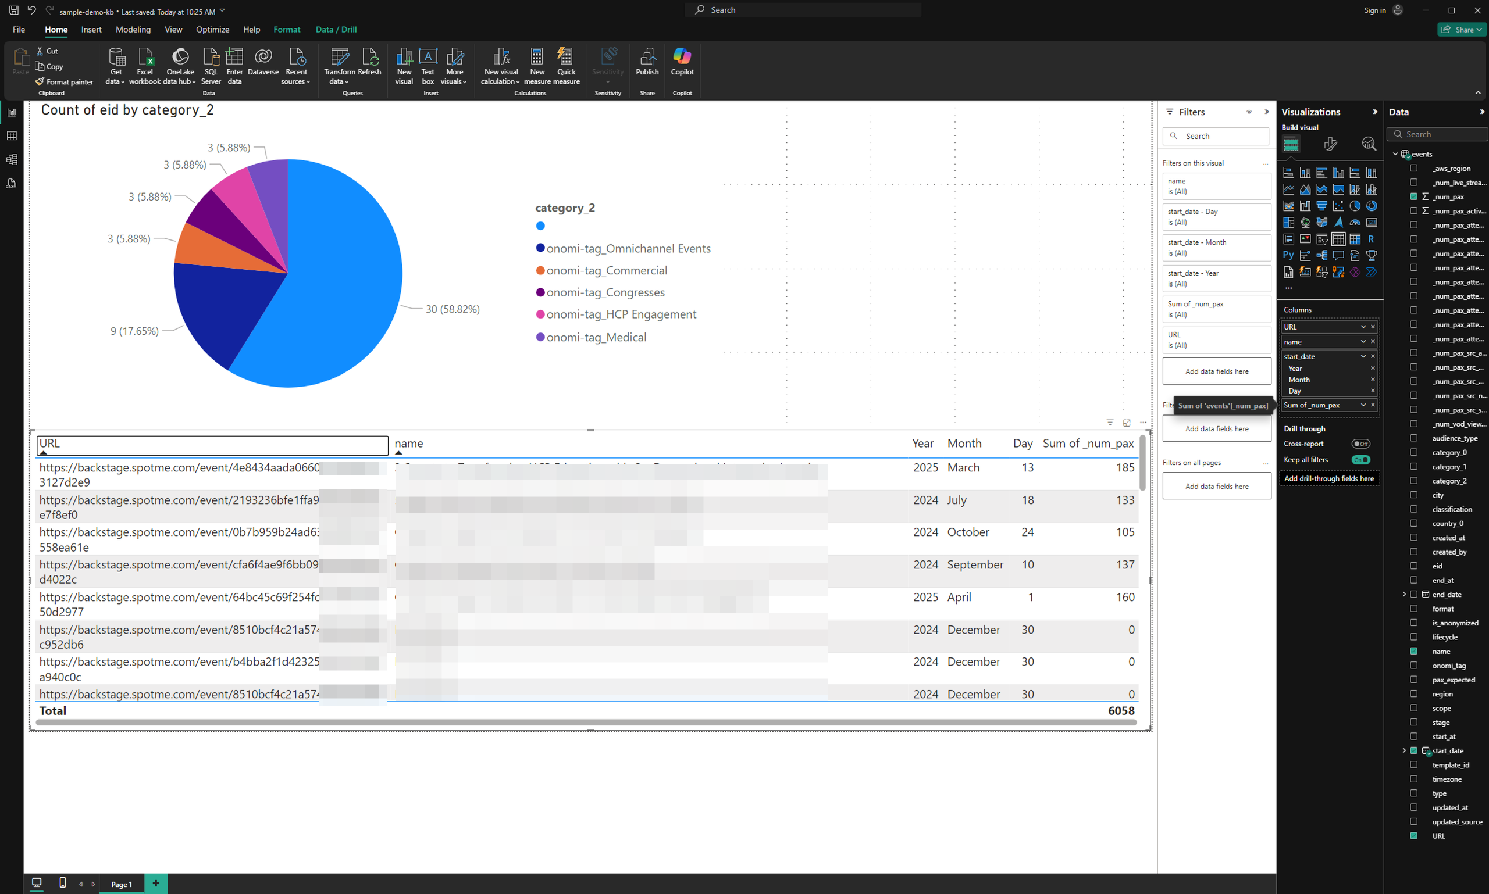
Task: Collapse the Filters pane chevron
Action: pyautogui.click(x=1267, y=112)
